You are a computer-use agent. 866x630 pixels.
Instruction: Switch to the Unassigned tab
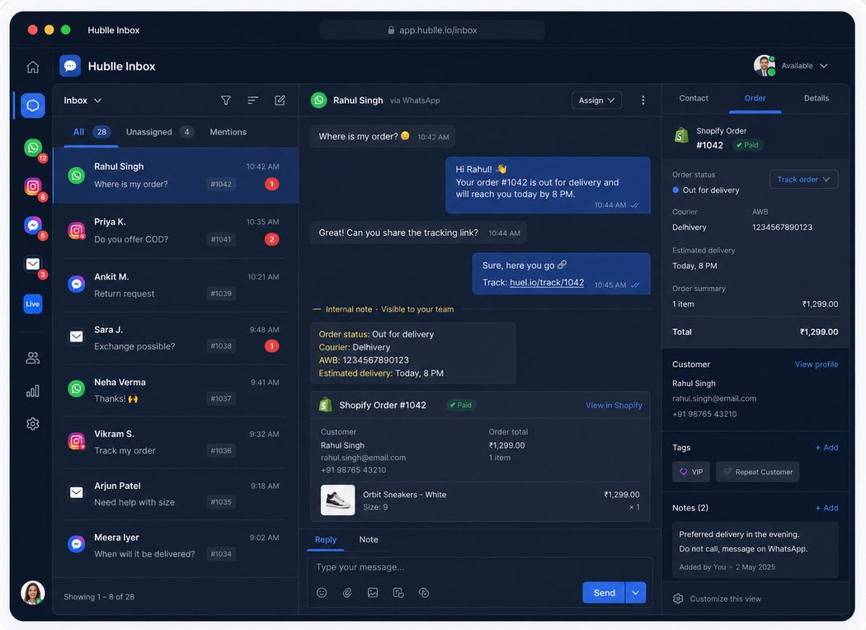coord(159,132)
